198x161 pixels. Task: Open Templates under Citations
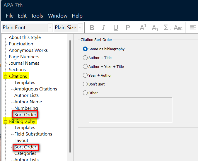click(x=25, y=82)
